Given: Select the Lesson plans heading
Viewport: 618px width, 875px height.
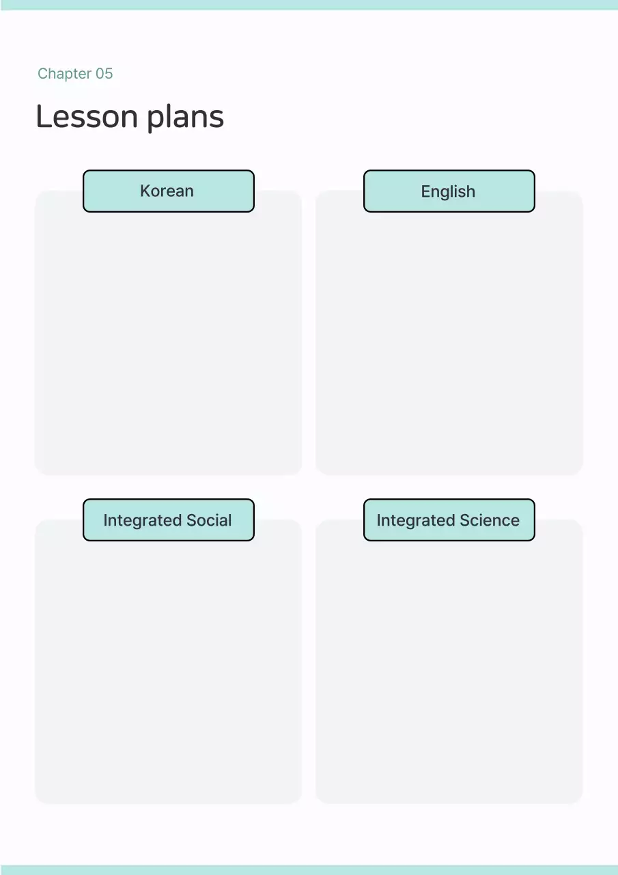Looking at the screenshot, I should click(x=130, y=117).
